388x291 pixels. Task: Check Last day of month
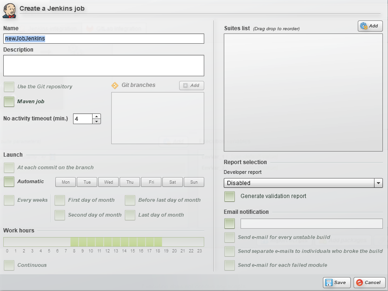click(130, 215)
